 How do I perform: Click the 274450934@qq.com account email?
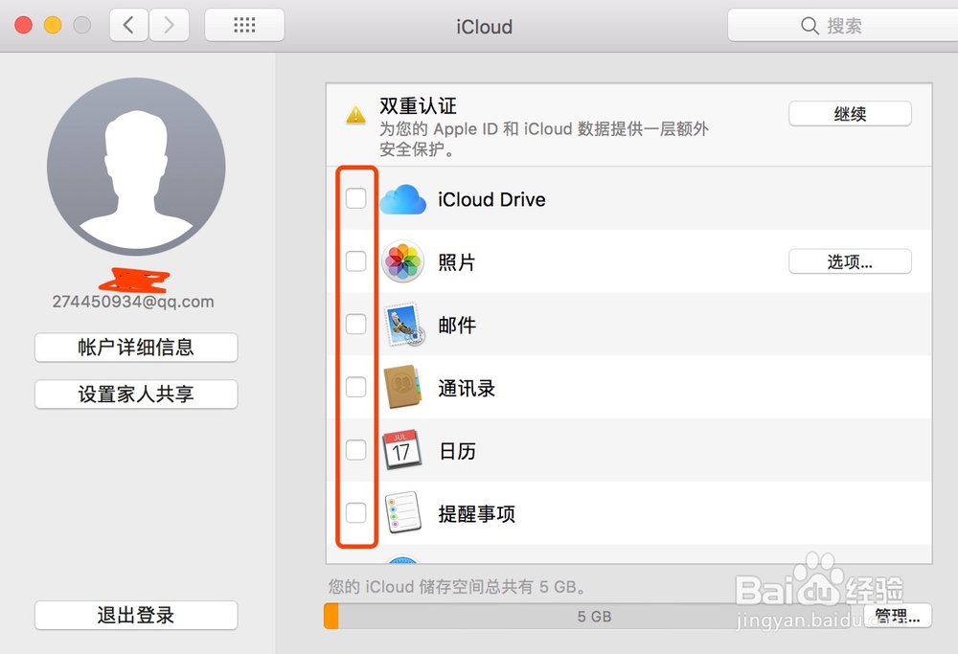tap(133, 302)
